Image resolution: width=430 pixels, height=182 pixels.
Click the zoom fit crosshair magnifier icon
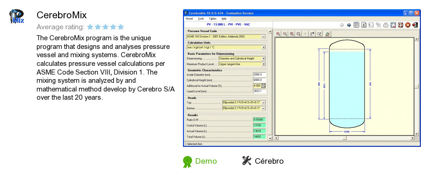pos(292,34)
